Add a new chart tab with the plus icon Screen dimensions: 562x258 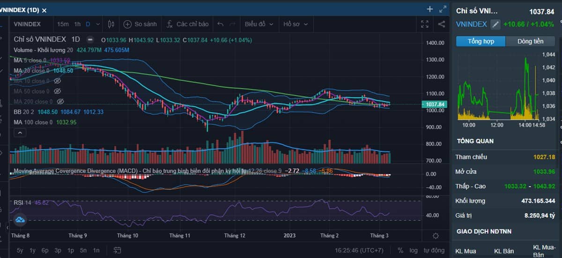point(430,9)
